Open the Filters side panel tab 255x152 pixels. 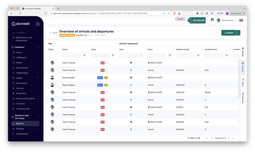pyautogui.click(x=243, y=83)
